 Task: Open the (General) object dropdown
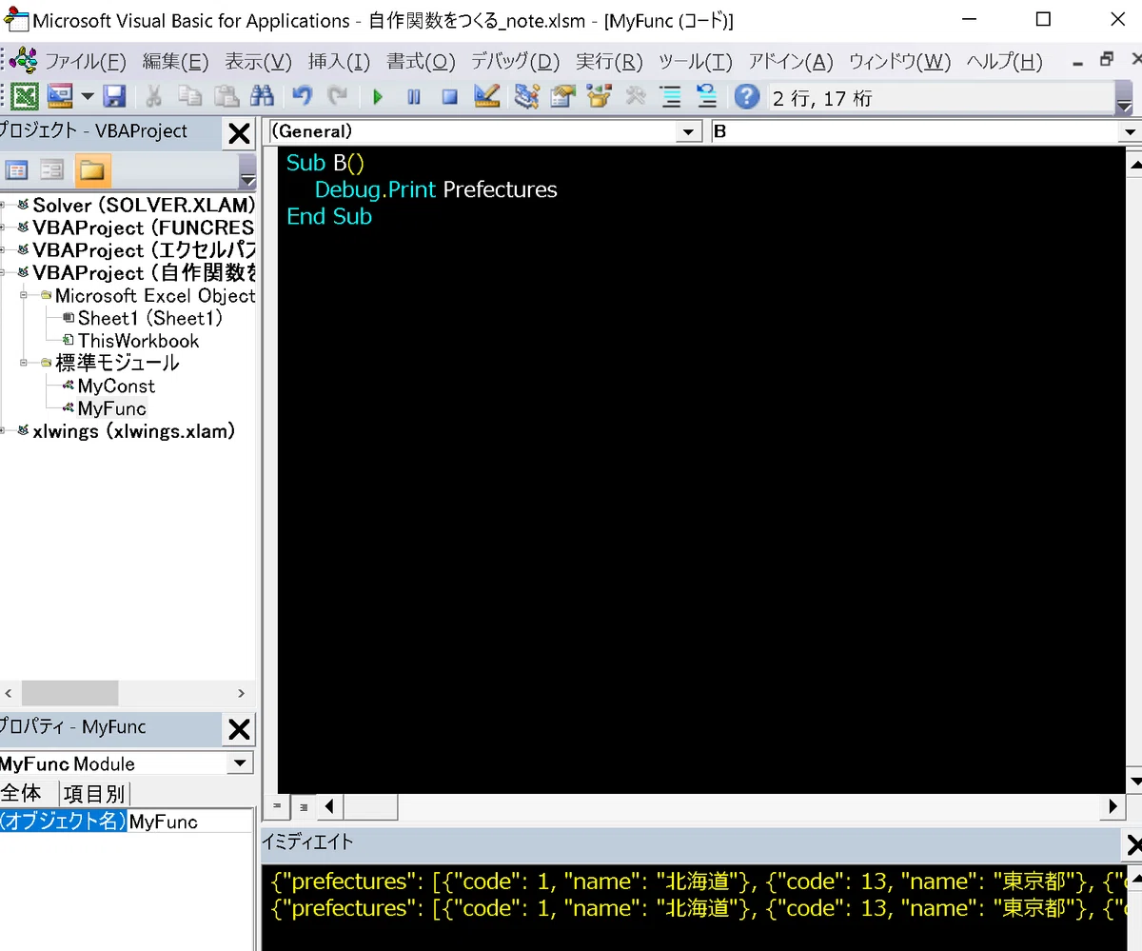[x=689, y=132]
